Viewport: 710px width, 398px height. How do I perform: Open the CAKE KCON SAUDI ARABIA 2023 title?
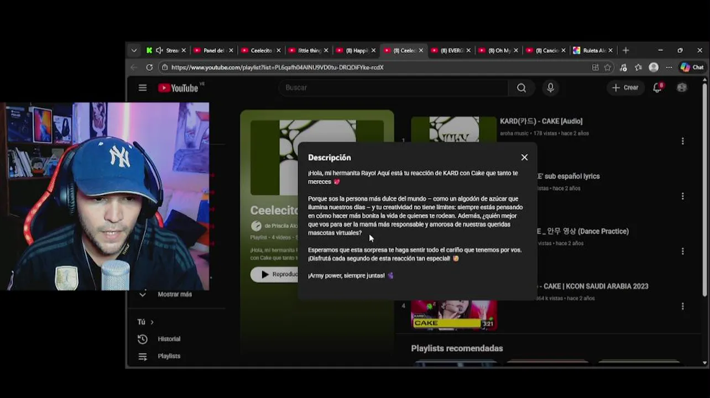[x=592, y=286]
